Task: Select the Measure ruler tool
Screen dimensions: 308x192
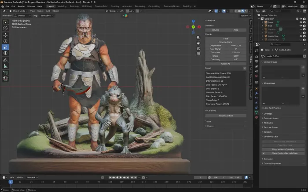Action: pyautogui.click(x=5, y=66)
